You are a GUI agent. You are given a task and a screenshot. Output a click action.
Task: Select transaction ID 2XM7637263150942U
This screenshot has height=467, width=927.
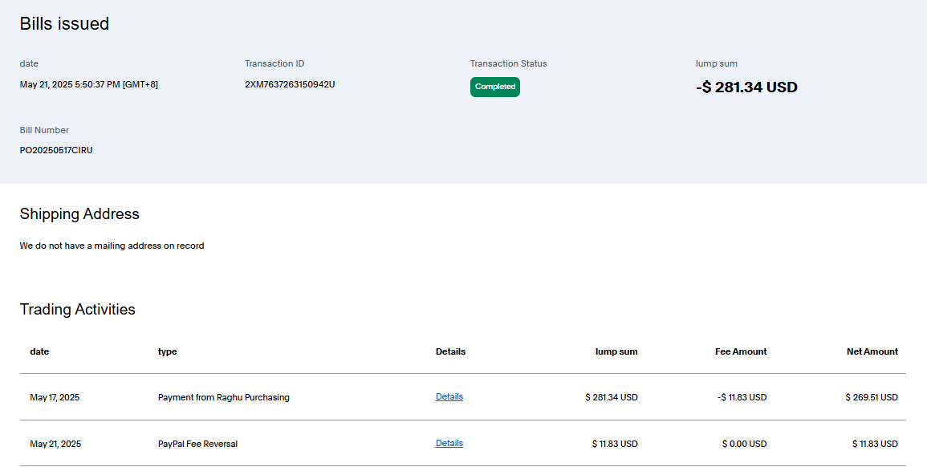point(290,84)
